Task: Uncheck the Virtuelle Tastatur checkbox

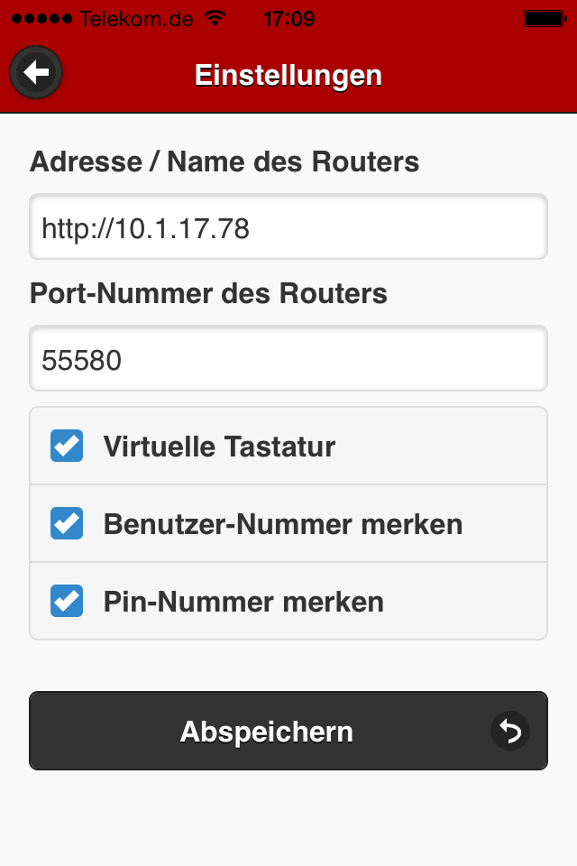Action: click(67, 446)
